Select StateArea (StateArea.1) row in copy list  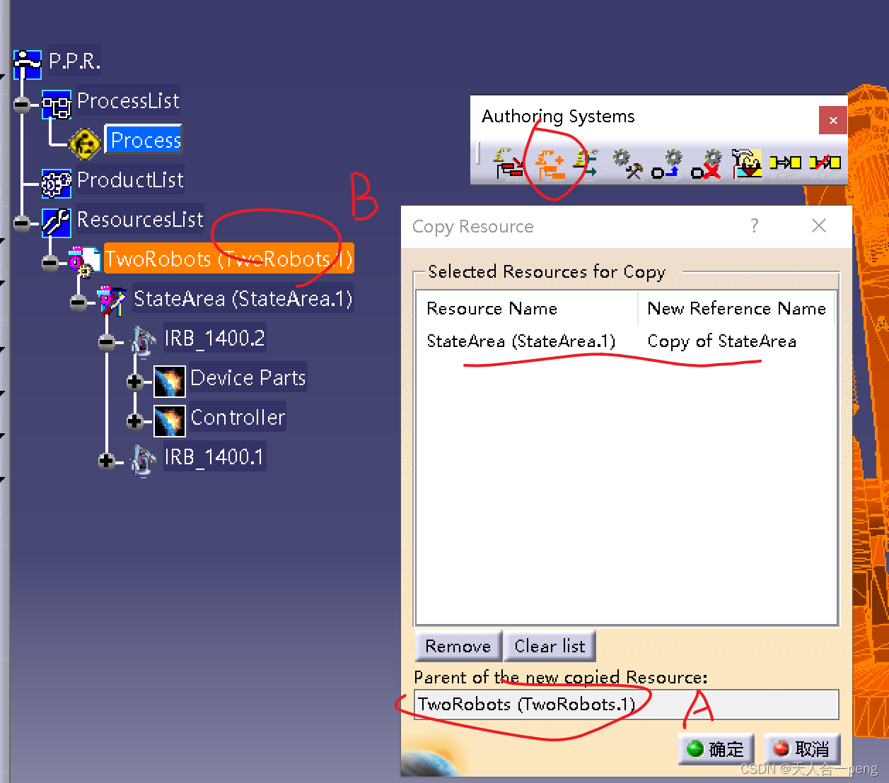click(521, 341)
